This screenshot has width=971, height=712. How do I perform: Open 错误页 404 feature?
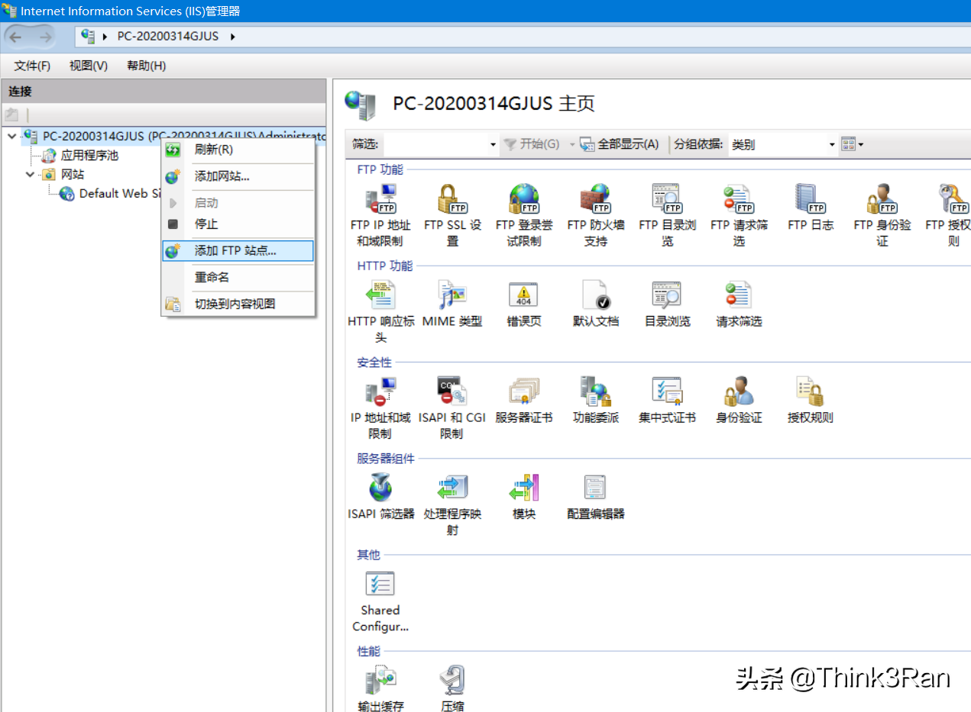[x=524, y=304]
